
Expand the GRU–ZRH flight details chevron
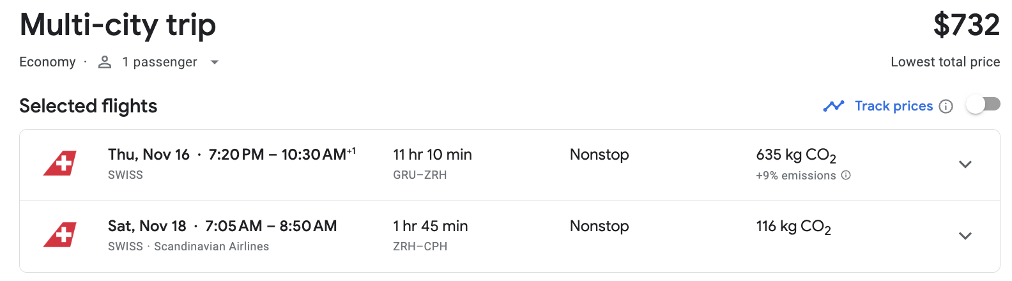pyautogui.click(x=965, y=164)
